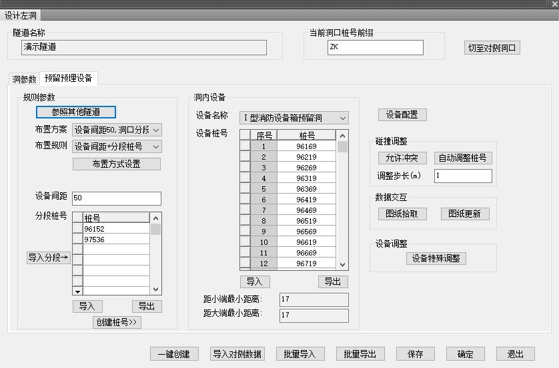This screenshot has height=368, width=559.
Task: Click 导出 under 分段桩号 table
Action: click(x=147, y=306)
